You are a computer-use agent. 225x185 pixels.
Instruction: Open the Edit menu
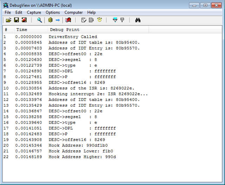19,12
